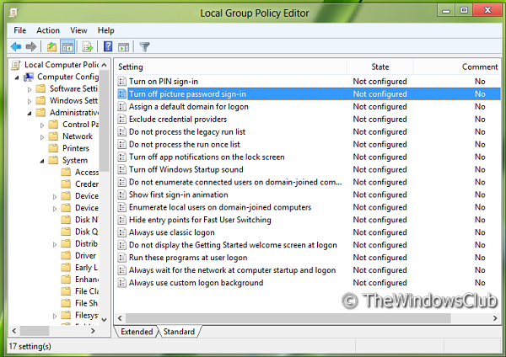This screenshot has width=506, height=357.
Task: Click the Export List toolbar icon
Action: click(88, 47)
